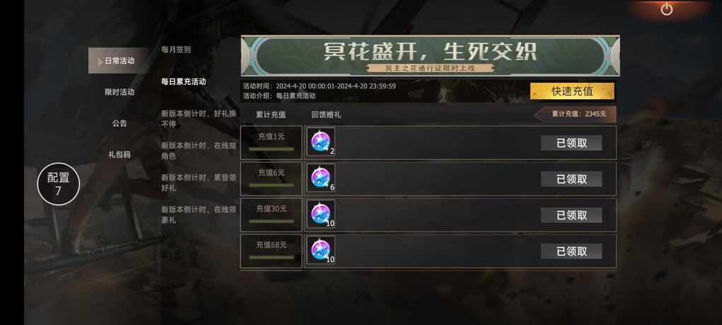Click the gem reward icon for 充值30元
722x325 pixels.
[321, 214]
